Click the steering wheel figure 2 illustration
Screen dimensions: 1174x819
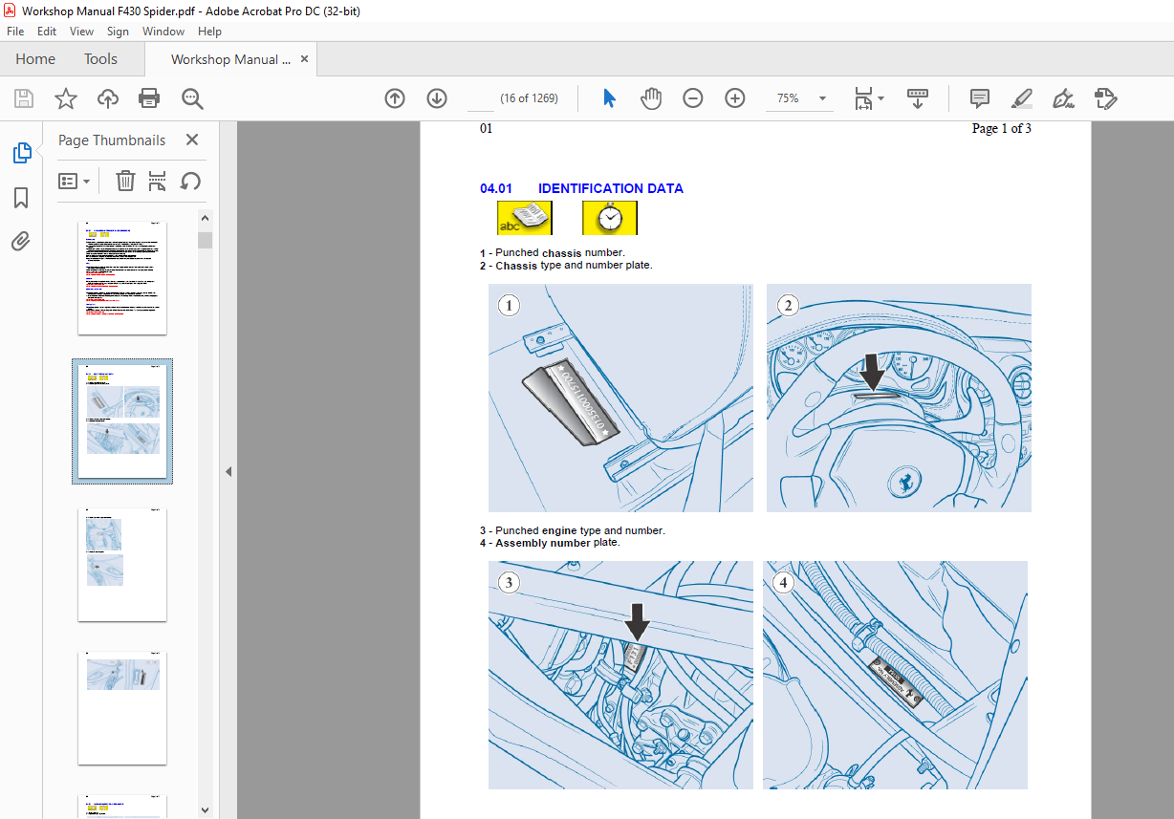tap(899, 398)
